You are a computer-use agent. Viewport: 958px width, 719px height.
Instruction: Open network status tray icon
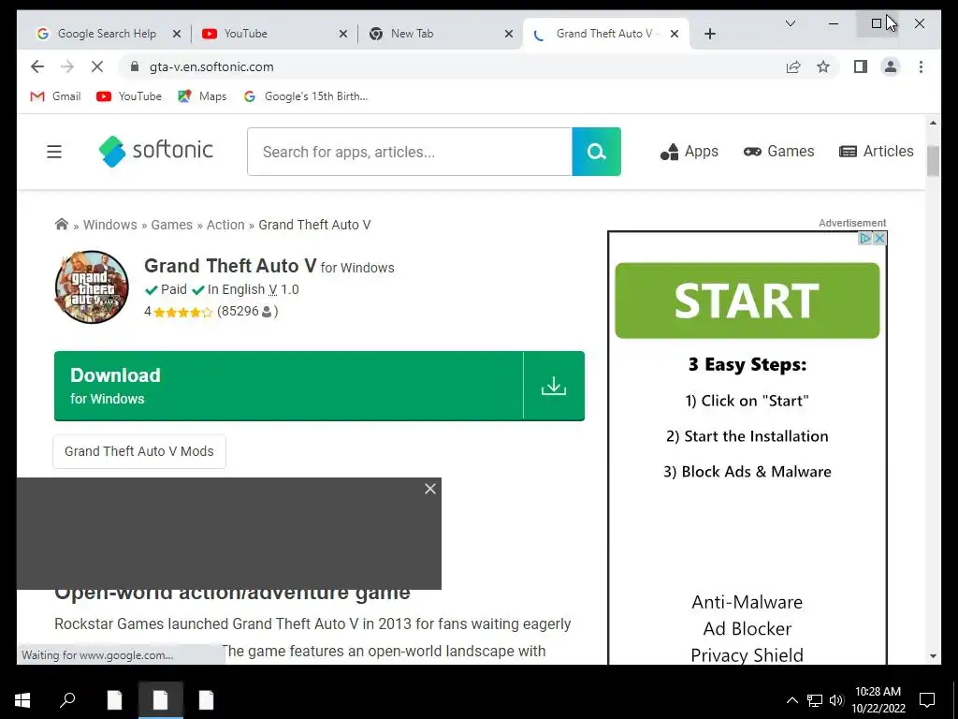(815, 700)
